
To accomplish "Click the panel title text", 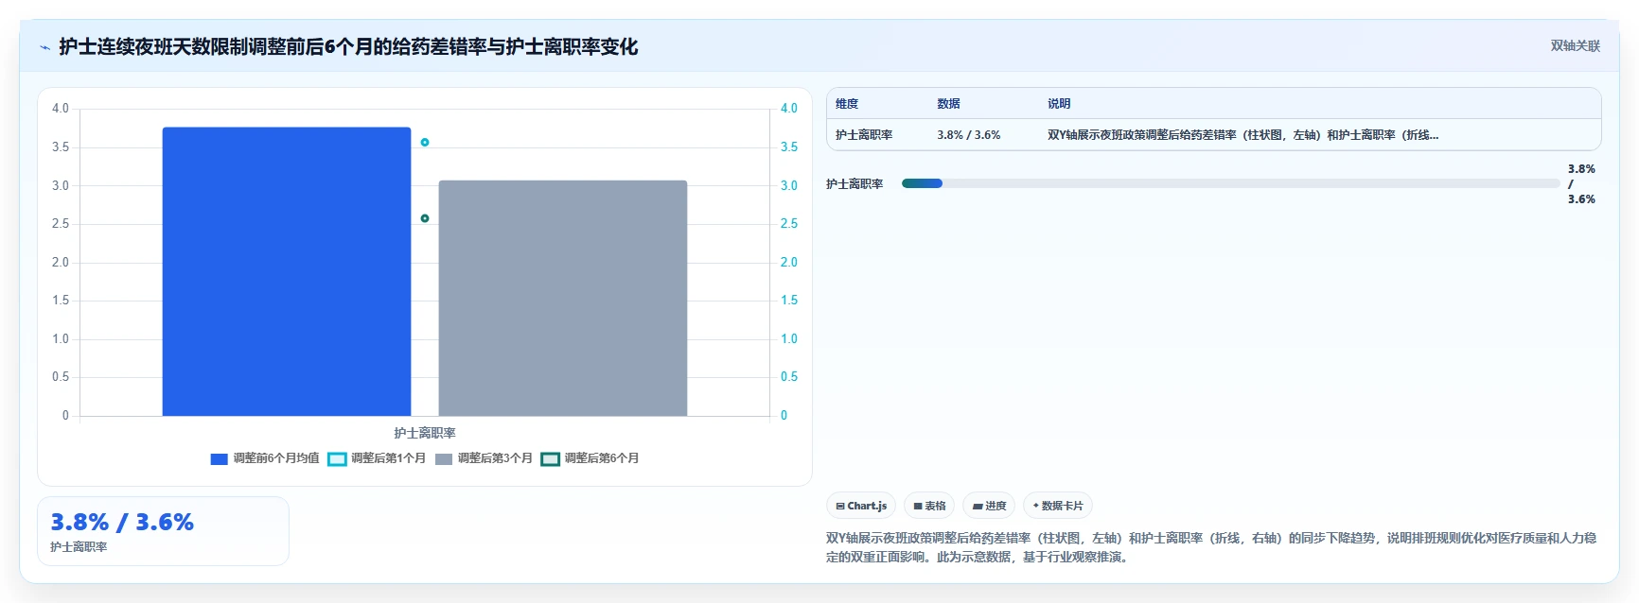I will tap(348, 46).
